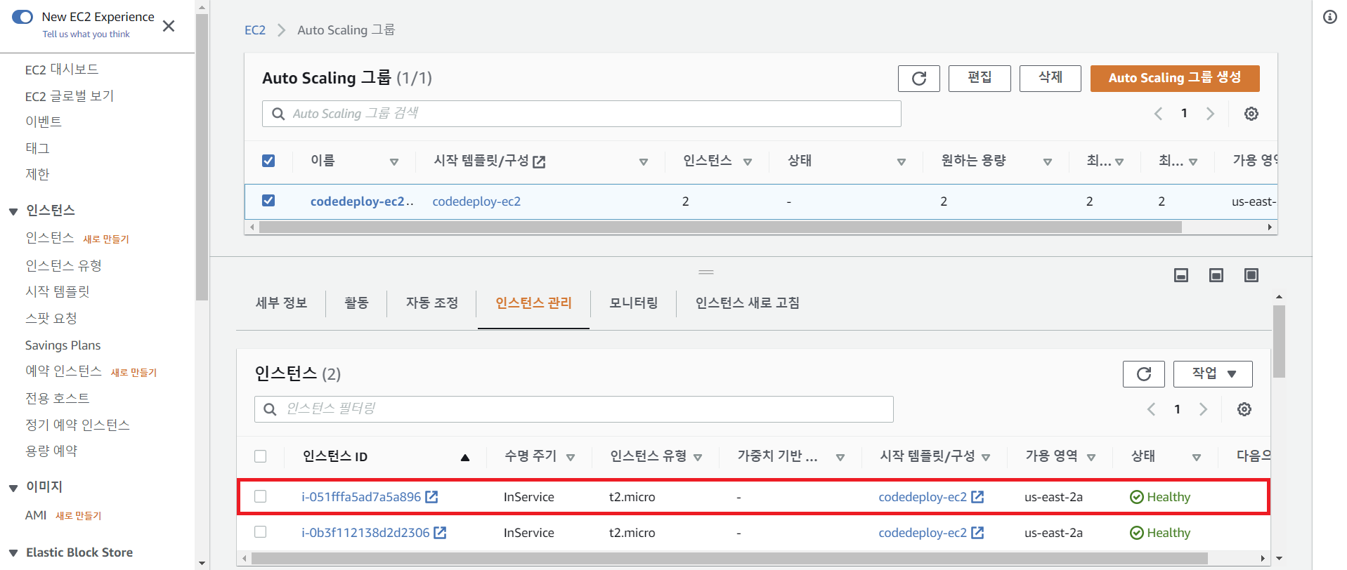Go to next page of Auto Scaling groups
The width and height of the screenshot is (1347, 570).
tap(1210, 114)
